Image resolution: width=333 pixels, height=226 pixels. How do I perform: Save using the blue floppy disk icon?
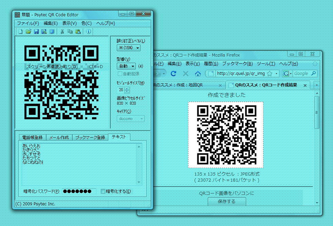coord(36,32)
